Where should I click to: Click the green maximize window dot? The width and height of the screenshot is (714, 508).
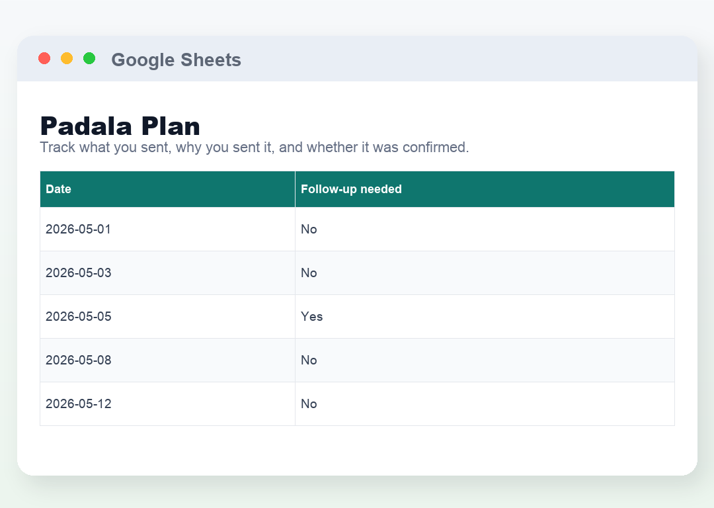click(89, 58)
